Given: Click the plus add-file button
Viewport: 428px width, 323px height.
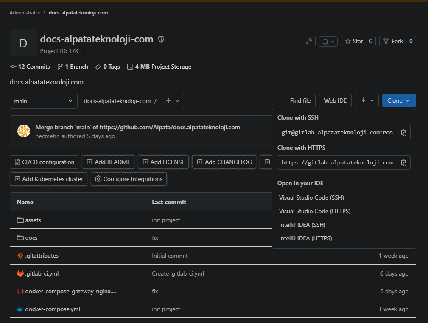Looking at the screenshot, I should click(173, 101).
